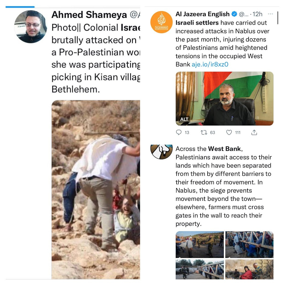
Task: Open the goat logo profile avatar
Action: (162, 152)
